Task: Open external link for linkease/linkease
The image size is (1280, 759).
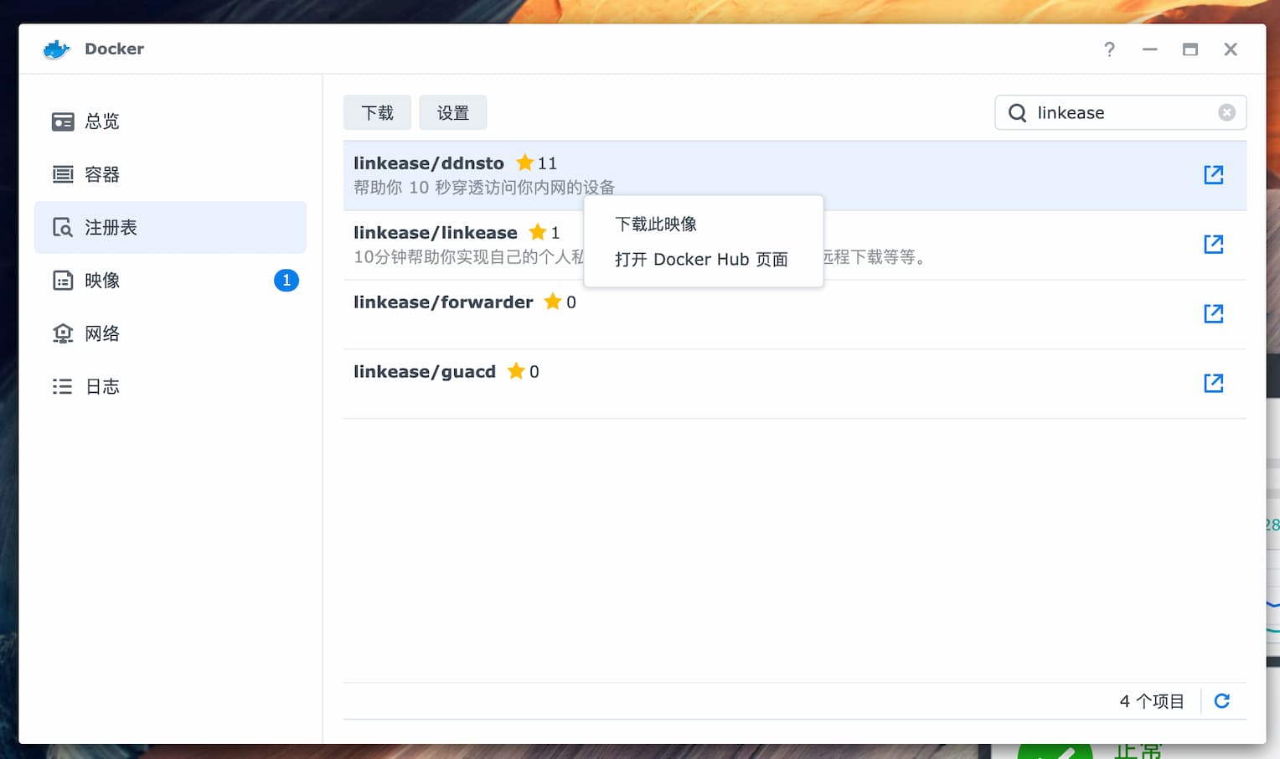Action: (1214, 244)
